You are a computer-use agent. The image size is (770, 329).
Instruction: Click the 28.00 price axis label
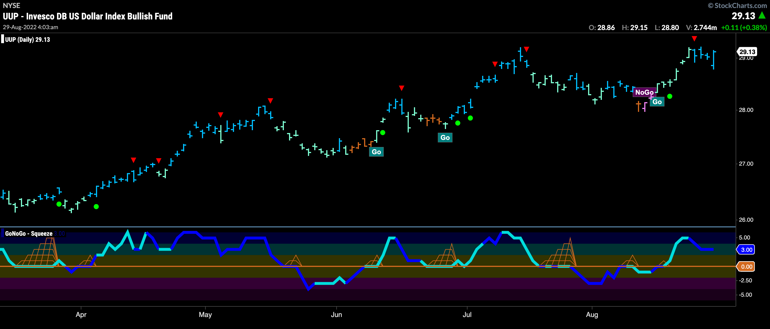point(746,110)
